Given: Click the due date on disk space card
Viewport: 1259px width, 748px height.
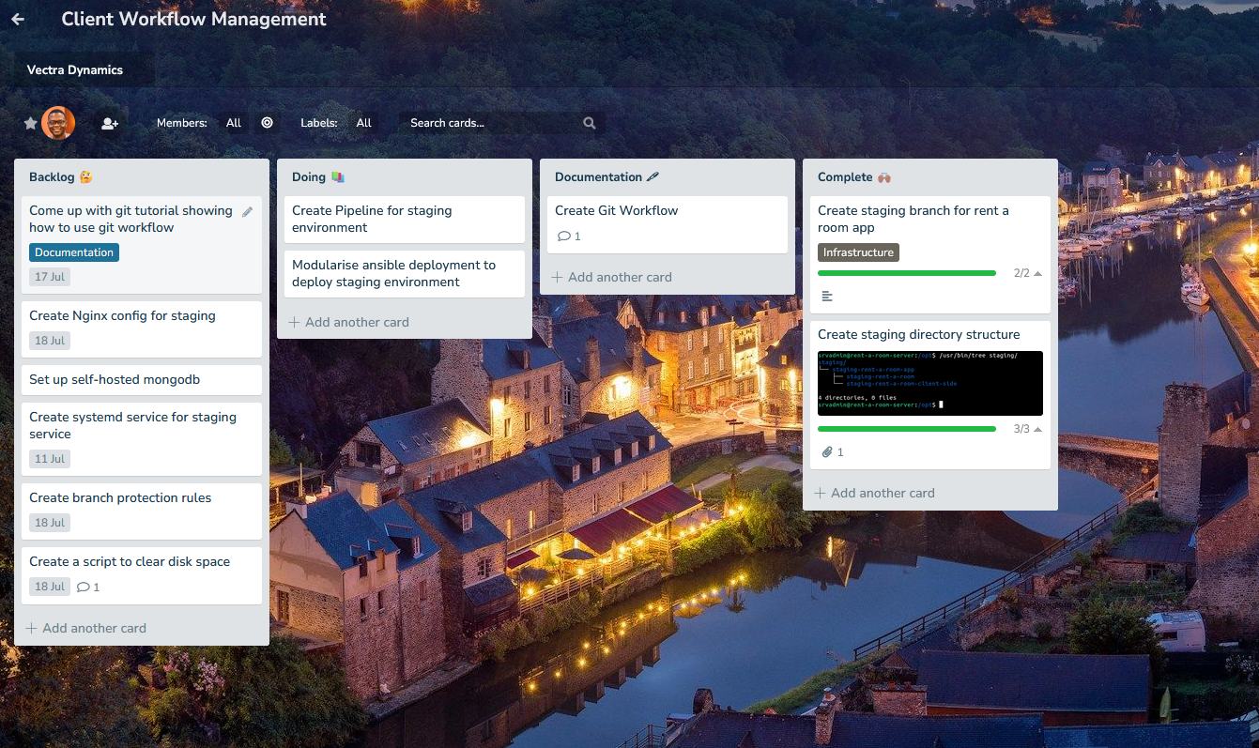Looking at the screenshot, I should pyautogui.click(x=50, y=587).
